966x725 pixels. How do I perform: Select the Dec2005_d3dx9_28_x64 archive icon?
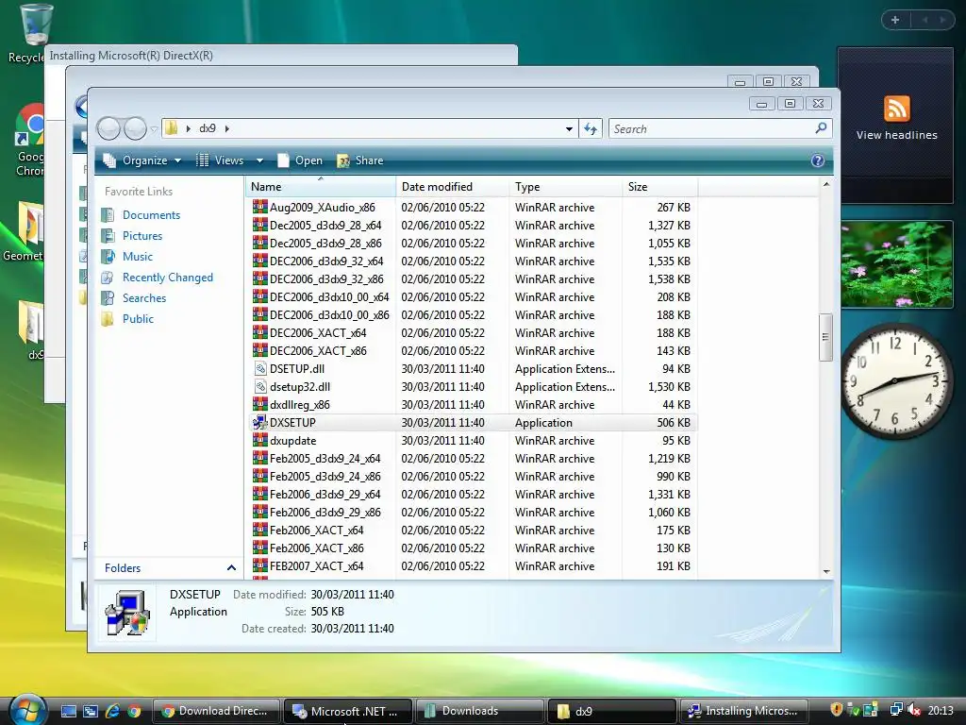pos(260,225)
